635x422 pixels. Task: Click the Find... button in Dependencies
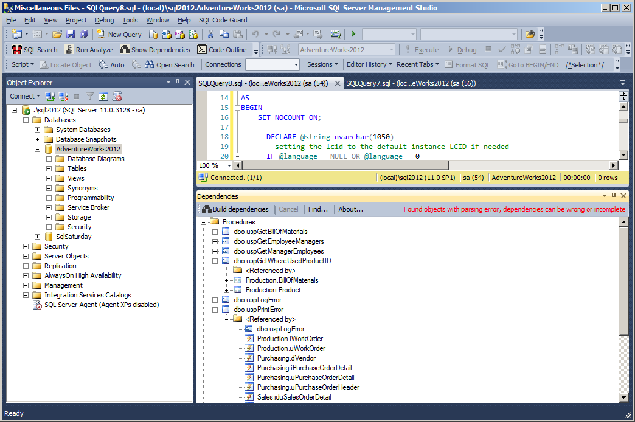[317, 209]
